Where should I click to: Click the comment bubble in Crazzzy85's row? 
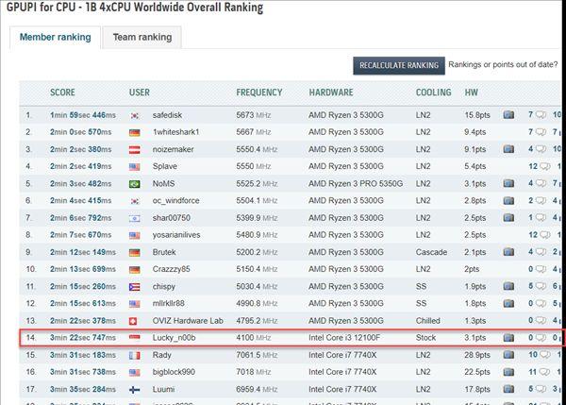tap(541, 269)
